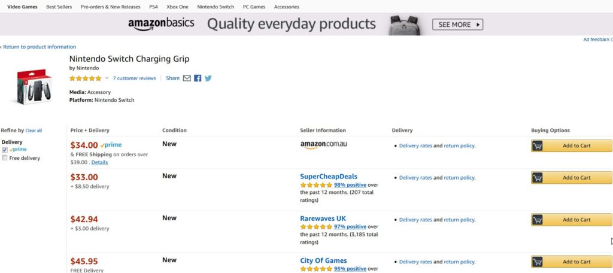Click the five-star product rating icon

coord(86,78)
